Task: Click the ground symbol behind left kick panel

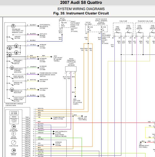Action: (x=82, y=116)
